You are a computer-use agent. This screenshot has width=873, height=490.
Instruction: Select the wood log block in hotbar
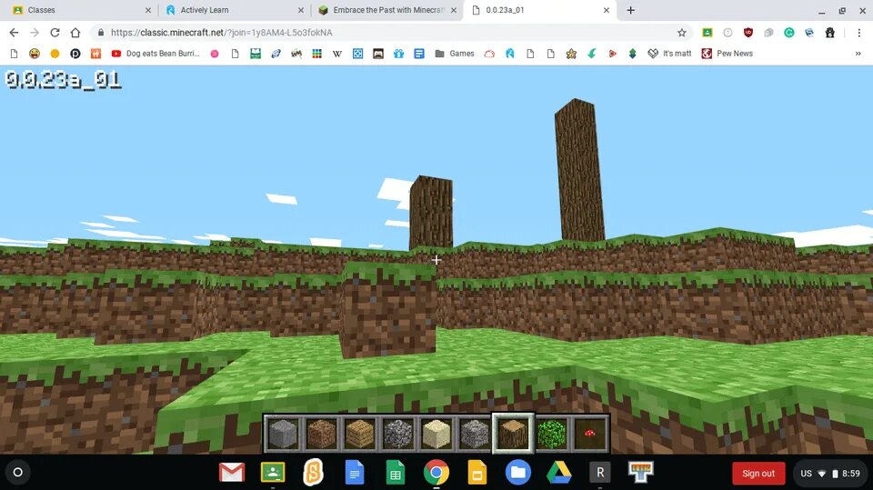coord(513,434)
